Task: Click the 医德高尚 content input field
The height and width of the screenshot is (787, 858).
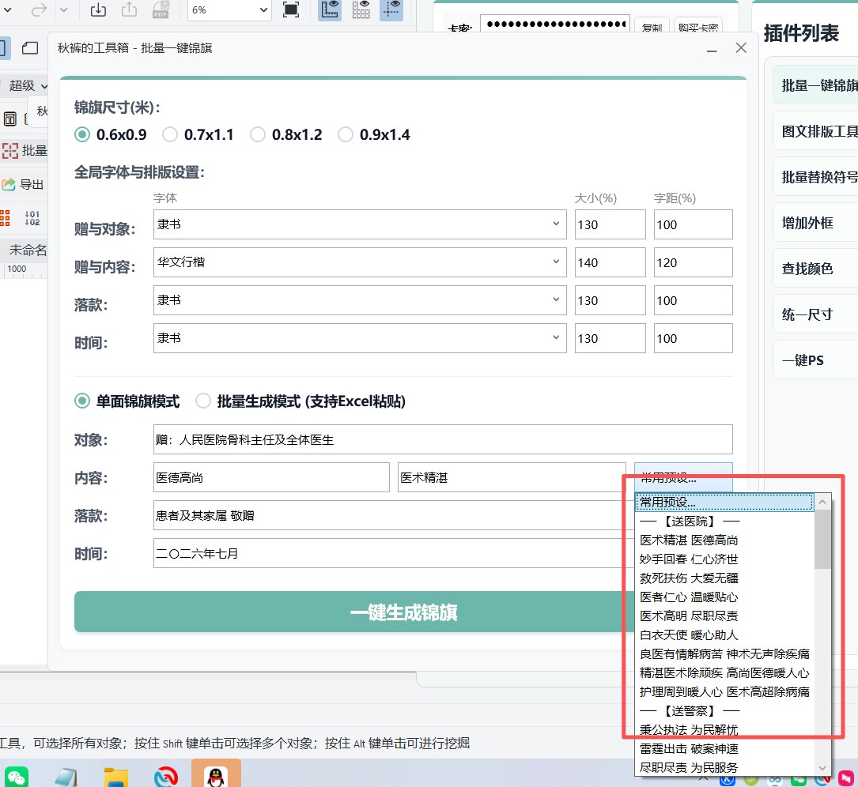Action: [x=271, y=477]
